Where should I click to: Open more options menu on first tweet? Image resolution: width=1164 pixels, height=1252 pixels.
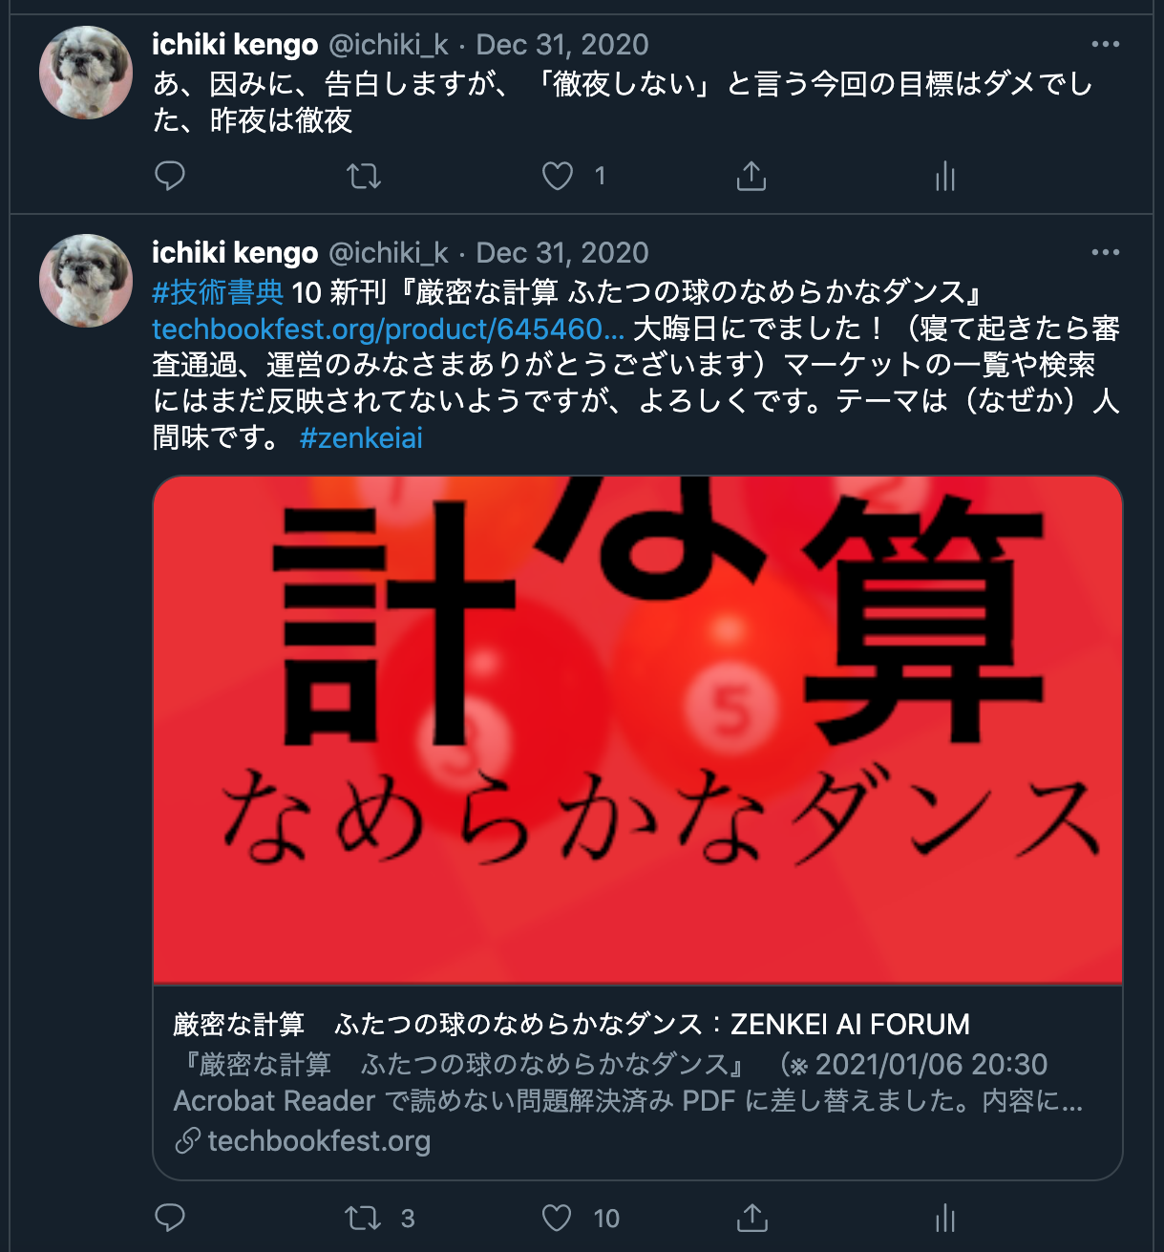tap(1105, 44)
